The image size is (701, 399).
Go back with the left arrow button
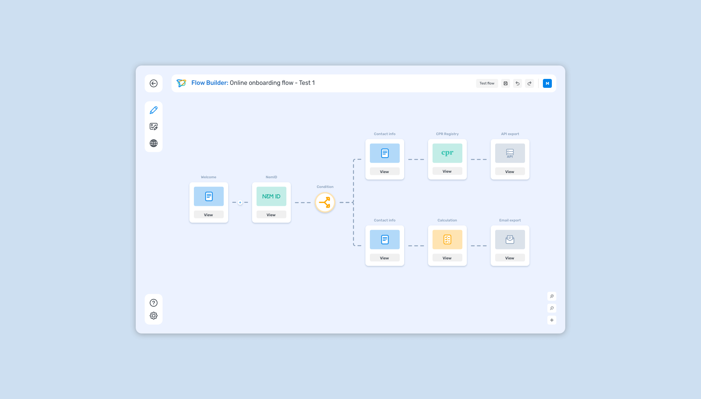point(154,83)
